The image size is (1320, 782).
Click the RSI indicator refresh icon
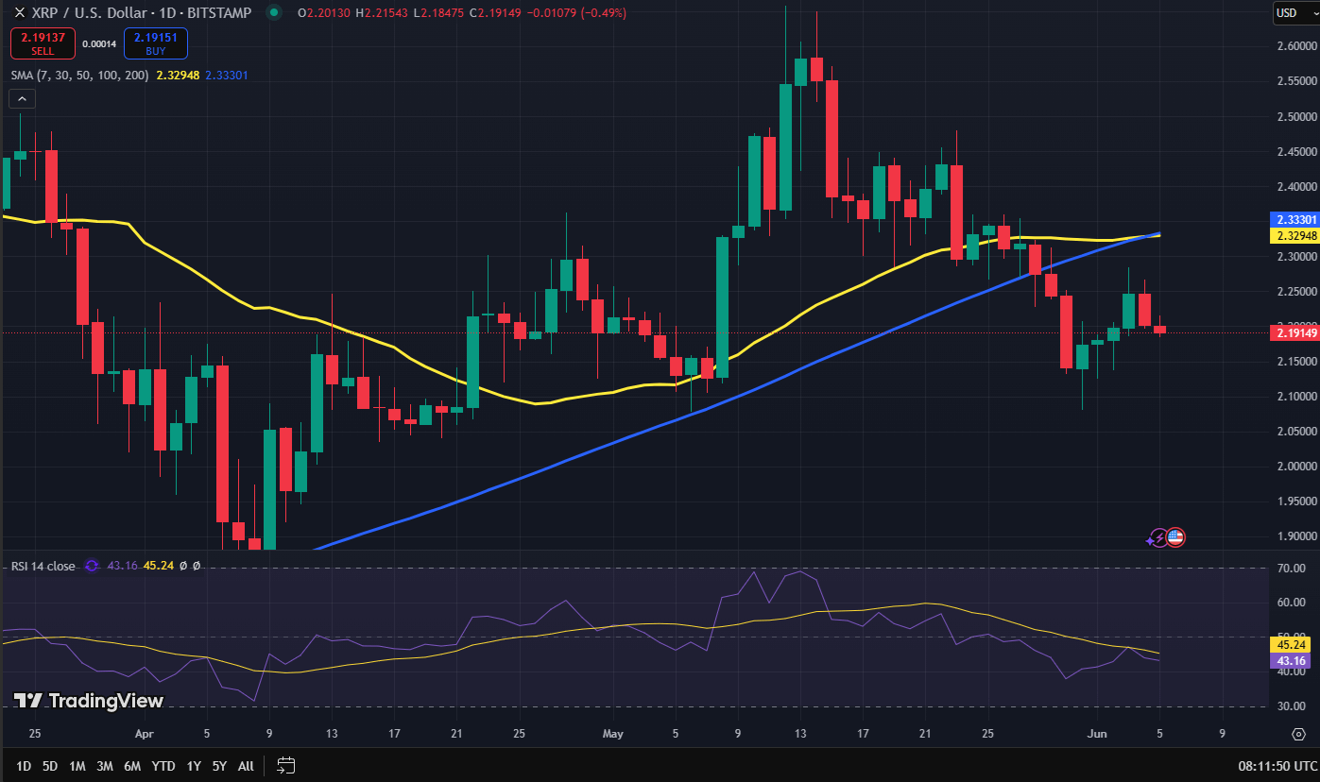pos(92,566)
